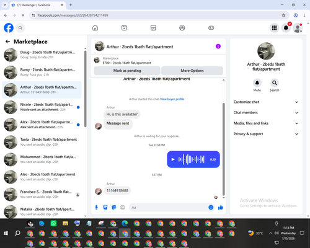Search in conversation using the magnifier in the right panel
Viewport: 310px width, 248px height.
(275, 83)
